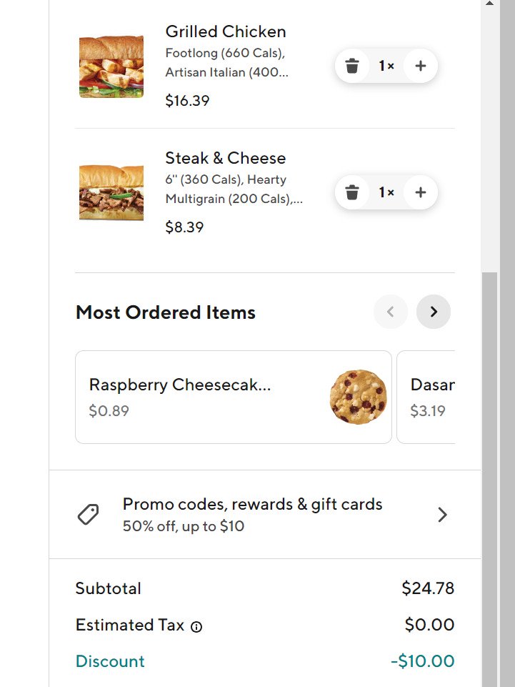Open Grilled Chicken sandwich thumbnail
Screen dimensions: 515x687
111,66
